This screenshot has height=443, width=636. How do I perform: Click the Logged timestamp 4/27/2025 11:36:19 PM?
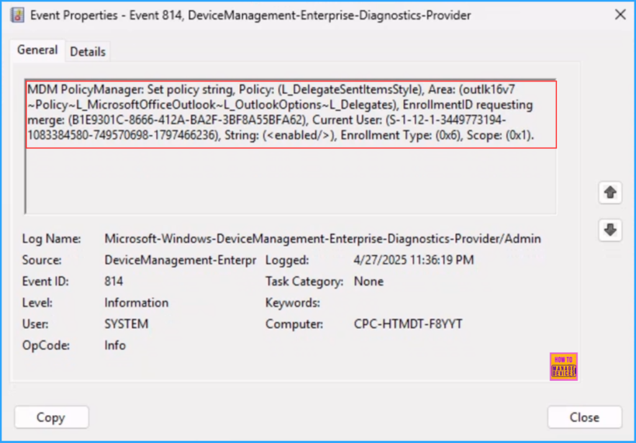[414, 260]
